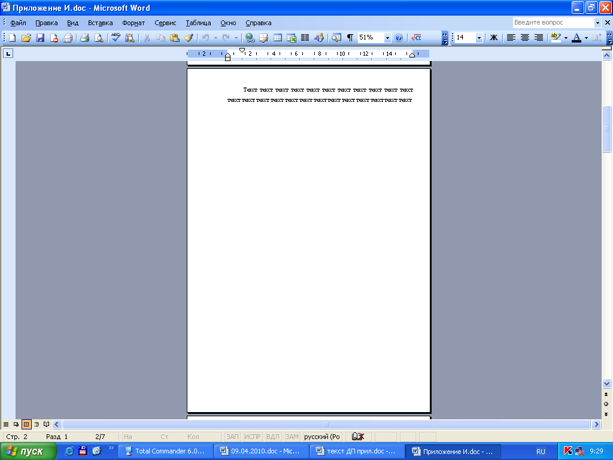
Task: Run the spelling and grammar check
Action: [116, 38]
